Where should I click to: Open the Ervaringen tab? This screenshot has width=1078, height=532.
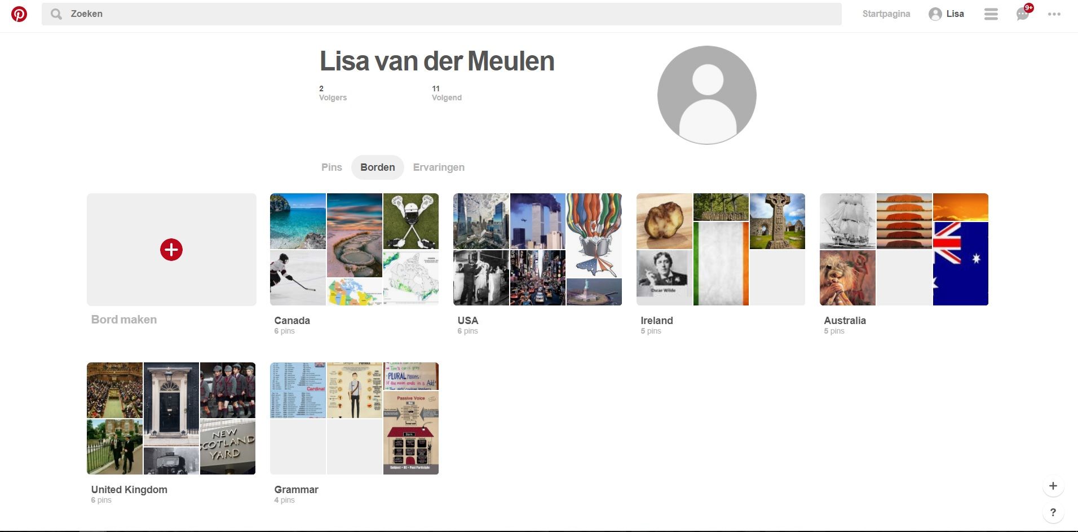[439, 167]
